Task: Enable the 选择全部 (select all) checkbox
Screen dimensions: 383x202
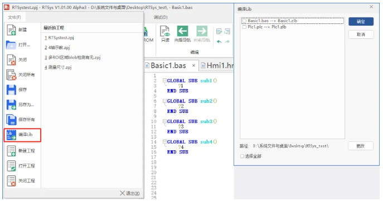Action: pos(242,156)
